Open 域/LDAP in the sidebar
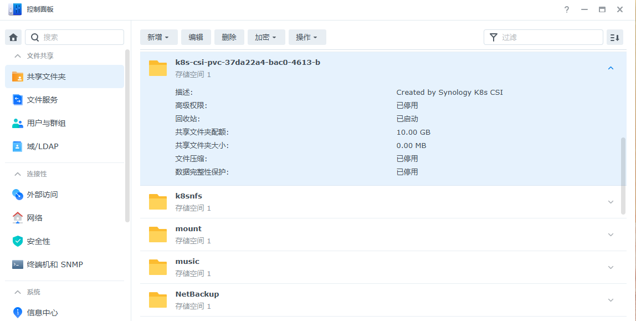The image size is (636, 321). click(64, 146)
